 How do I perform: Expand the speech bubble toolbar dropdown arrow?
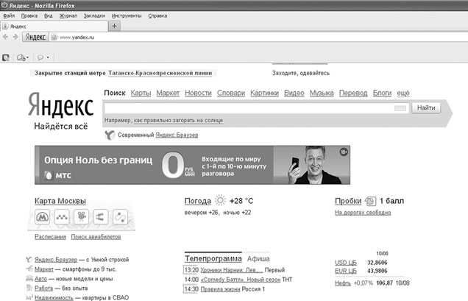point(49,57)
